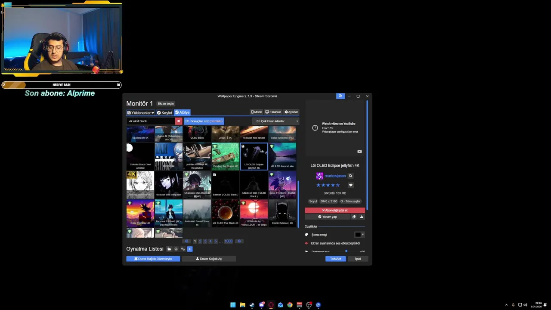The height and width of the screenshot is (310, 551).
Task: Click the Duvar Kağıdı Aç button
Action: tap(209, 259)
